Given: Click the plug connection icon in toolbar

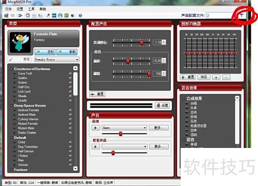Looking at the screenshot, I should [x=20, y=15].
